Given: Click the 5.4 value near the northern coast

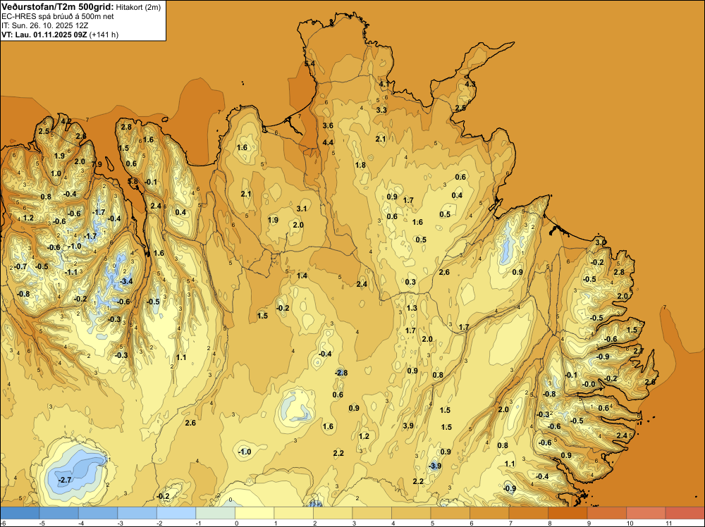Looking at the screenshot, I should [x=309, y=64].
